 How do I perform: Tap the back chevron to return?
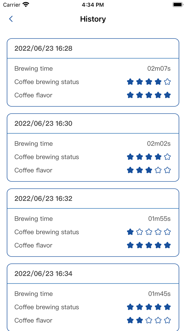click(x=11, y=19)
